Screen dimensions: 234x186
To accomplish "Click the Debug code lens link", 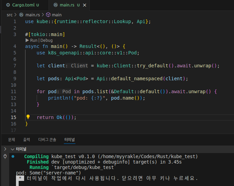I will (x=47, y=40).
